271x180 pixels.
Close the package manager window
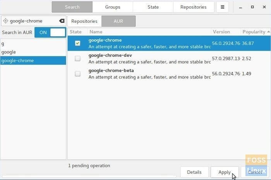(x=264, y=7)
